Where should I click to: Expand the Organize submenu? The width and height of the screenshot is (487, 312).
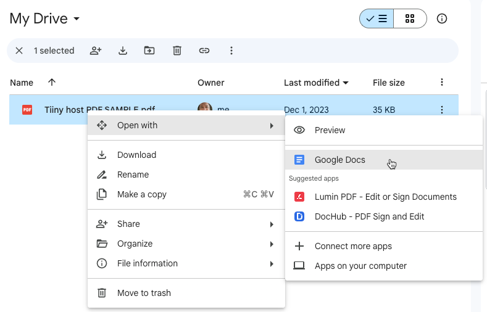(x=186, y=244)
